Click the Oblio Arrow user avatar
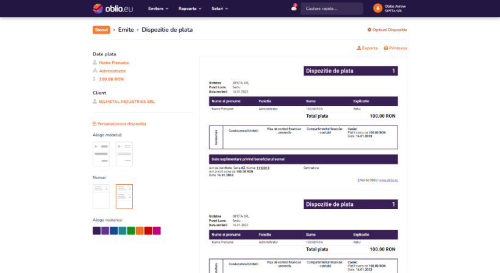 [x=377, y=9]
